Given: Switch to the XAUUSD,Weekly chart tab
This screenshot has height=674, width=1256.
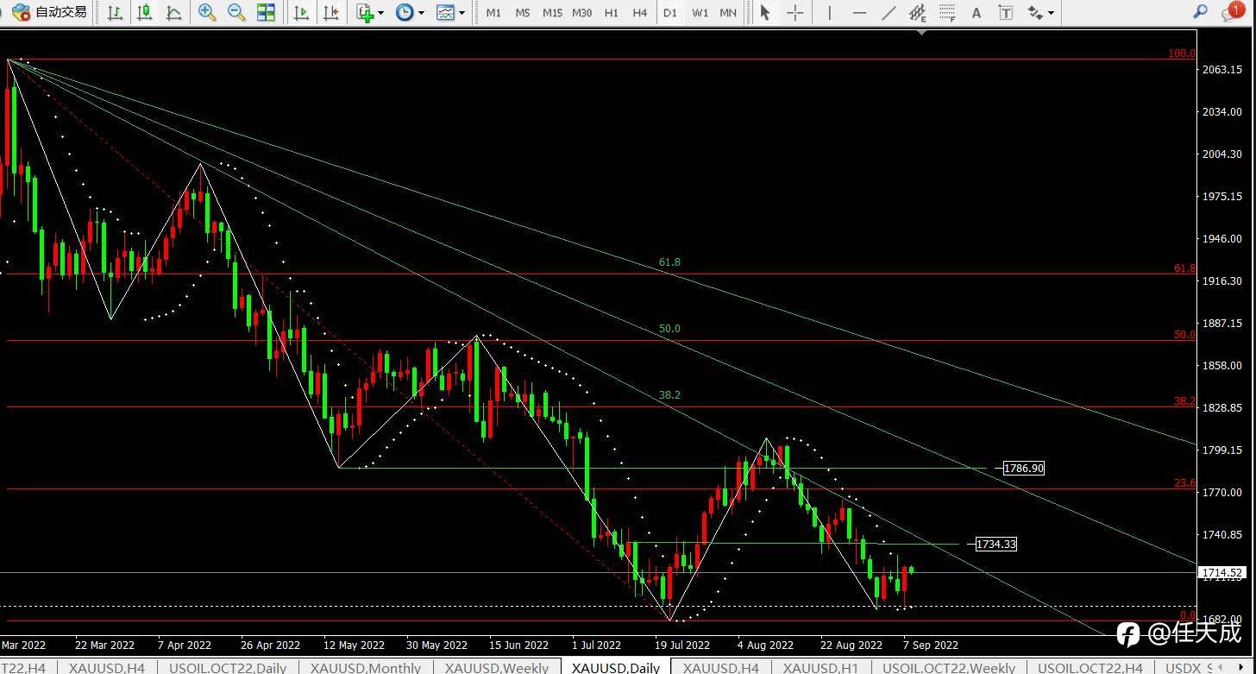Looking at the screenshot, I should (x=497, y=667).
